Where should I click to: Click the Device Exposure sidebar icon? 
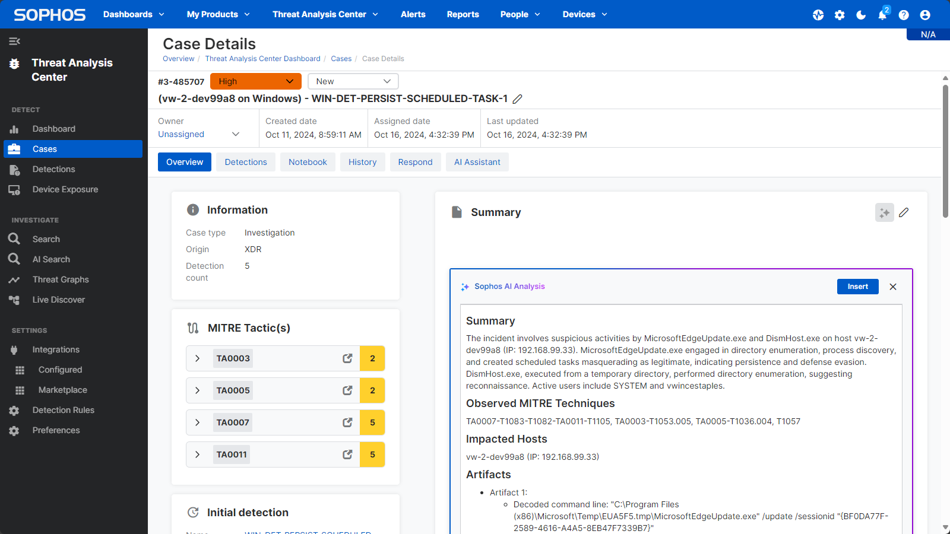point(14,190)
